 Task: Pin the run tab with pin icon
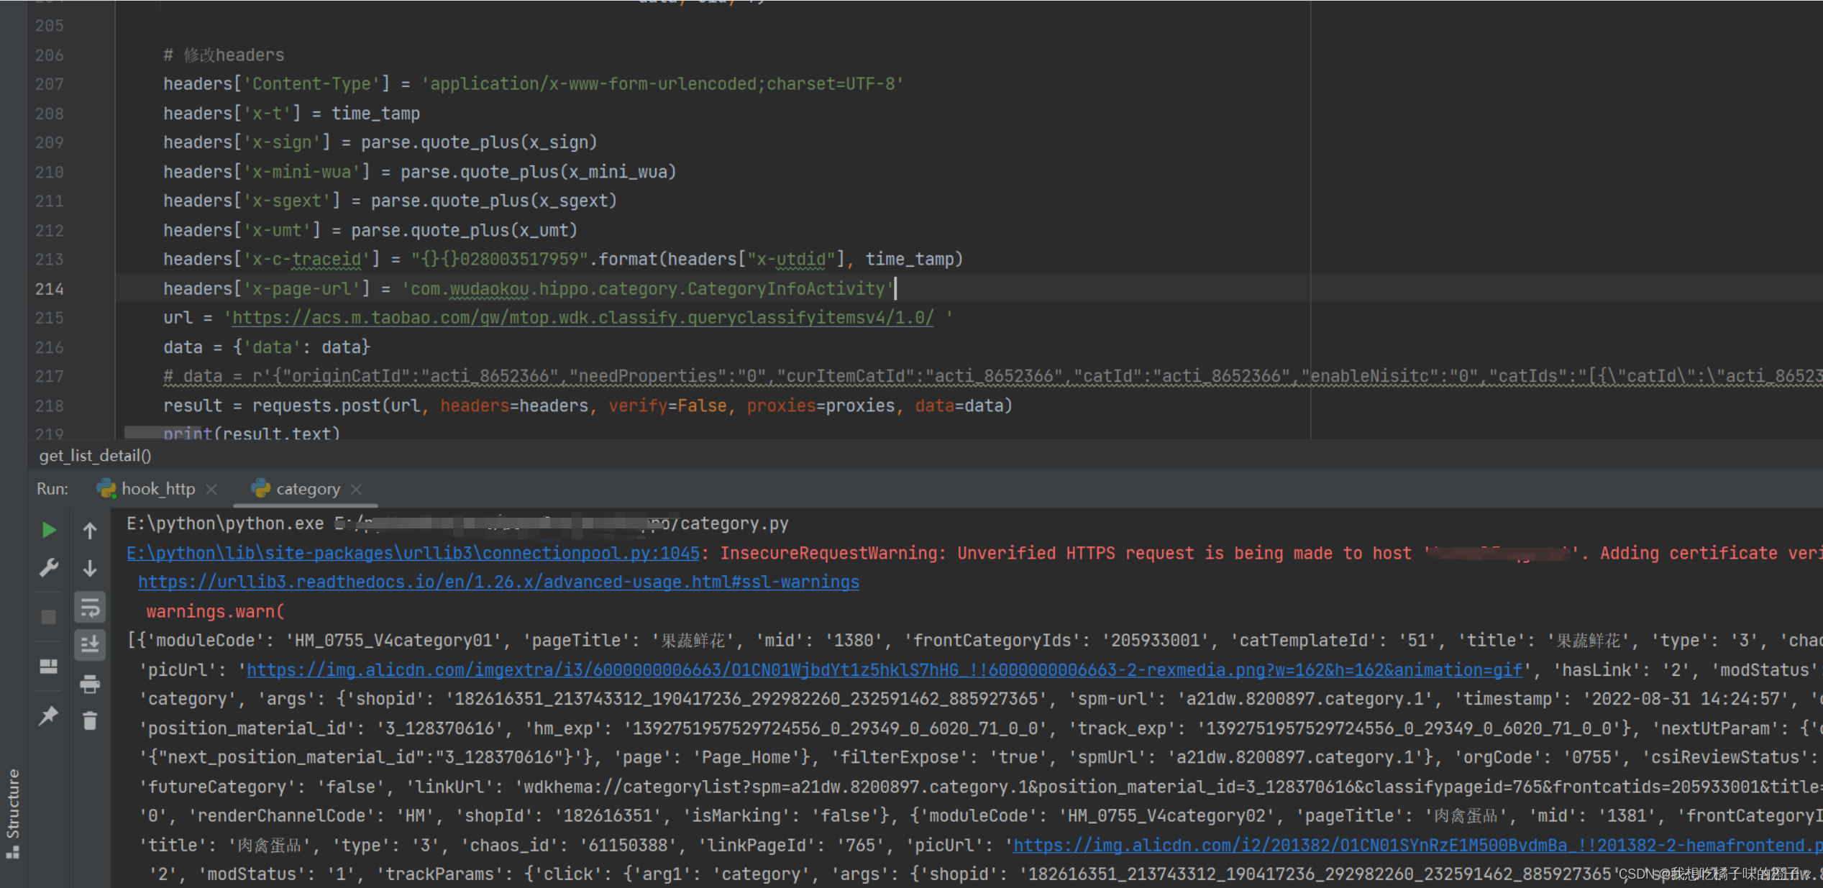48,715
